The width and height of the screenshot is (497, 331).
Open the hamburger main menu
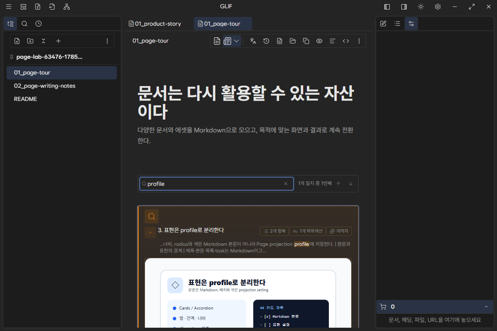point(9,7)
